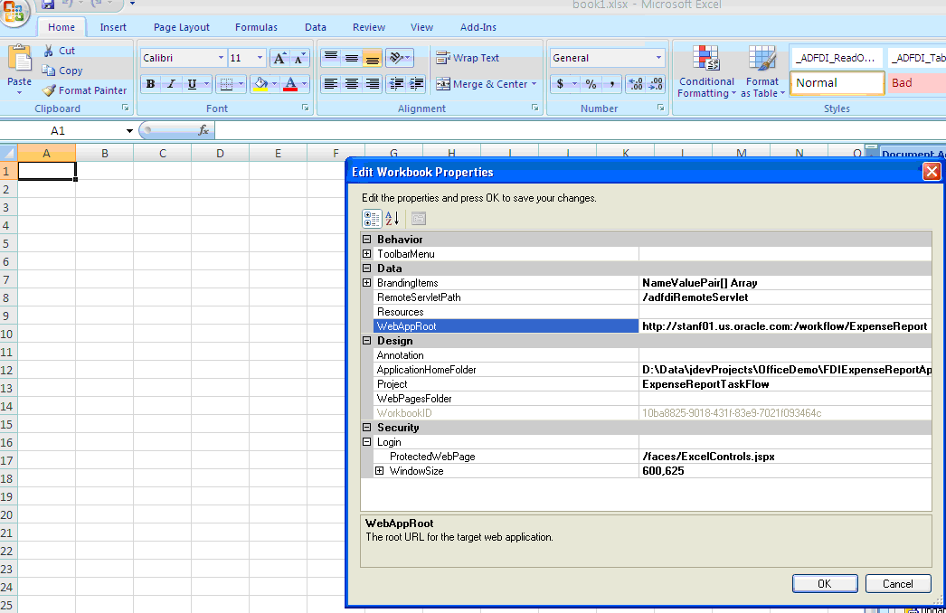Viewport: 946px width, 613px height.
Task: Select the Bad cell style
Action: 917,83
